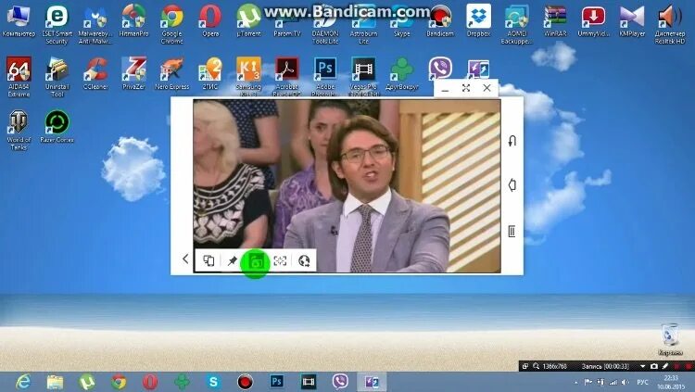Click the phone-and-PC screen sharing icon in SideSync

coord(208,260)
